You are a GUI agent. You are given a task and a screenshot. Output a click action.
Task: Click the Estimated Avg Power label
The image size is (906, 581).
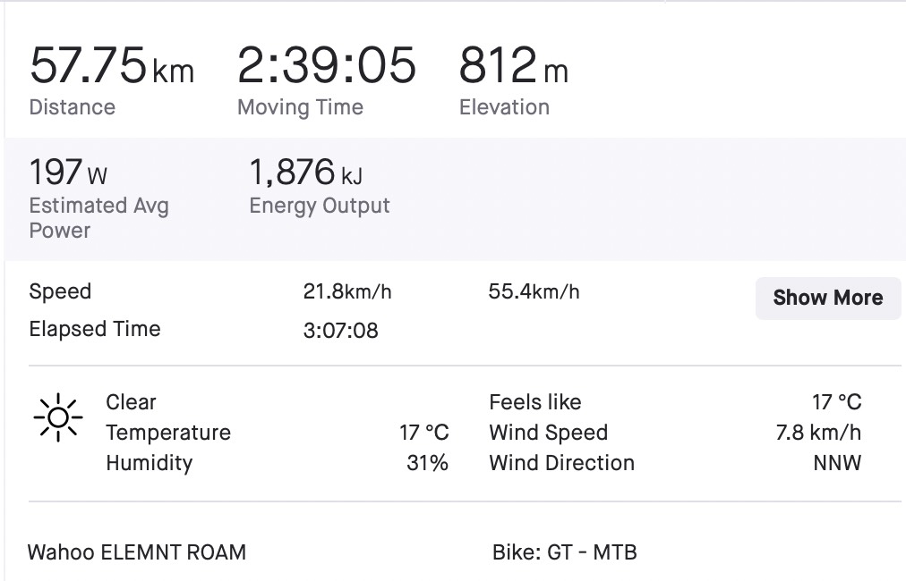tap(98, 218)
